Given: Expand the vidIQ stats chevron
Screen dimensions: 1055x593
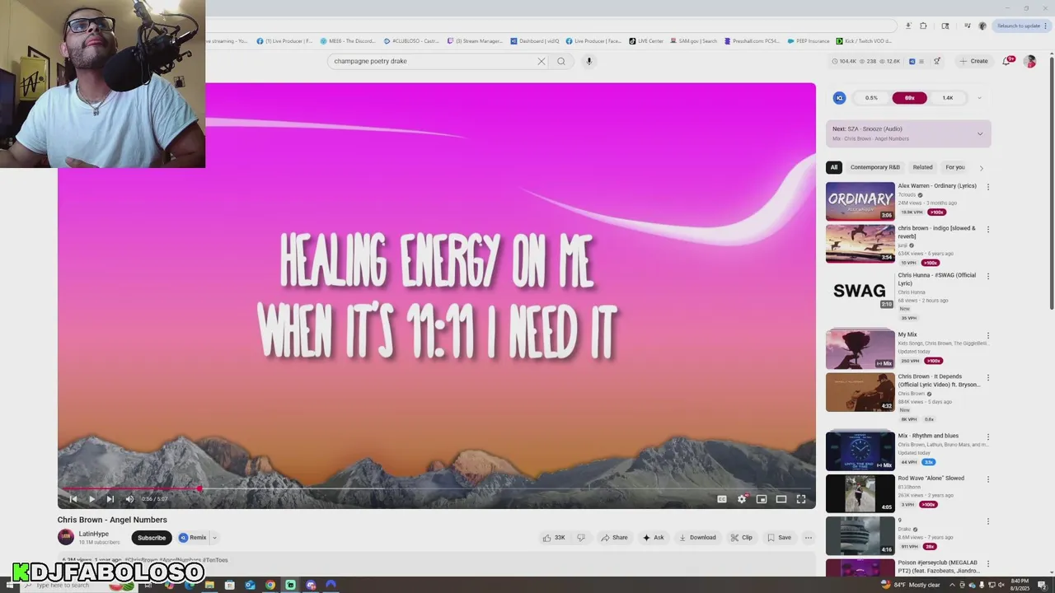Looking at the screenshot, I should pyautogui.click(x=979, y=98).
